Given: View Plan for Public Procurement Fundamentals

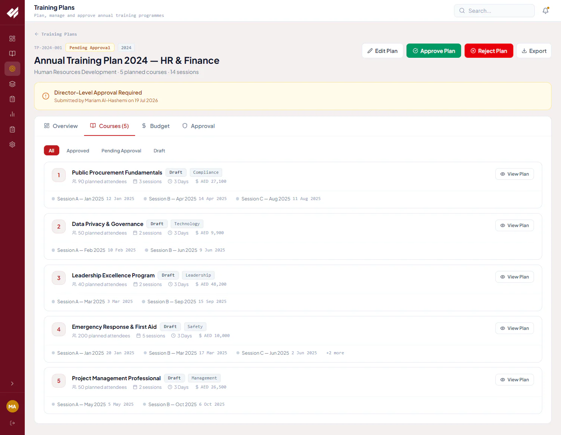Looking at the screenshot, I should [514, 174].
